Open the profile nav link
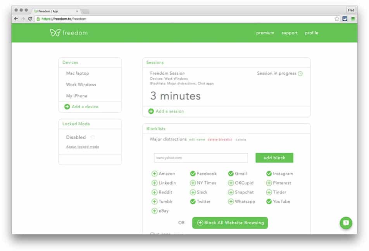Image resolution: width=369 pixels, height=251 pixels. 312,33
